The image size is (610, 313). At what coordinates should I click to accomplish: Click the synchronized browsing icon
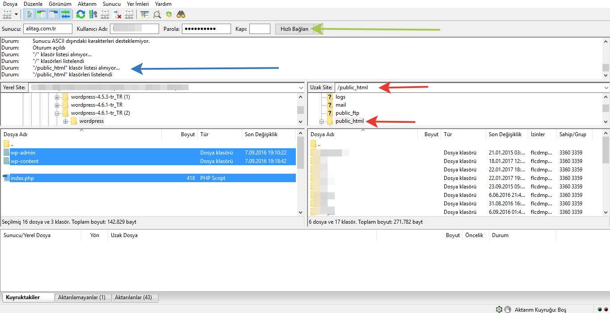168,14
